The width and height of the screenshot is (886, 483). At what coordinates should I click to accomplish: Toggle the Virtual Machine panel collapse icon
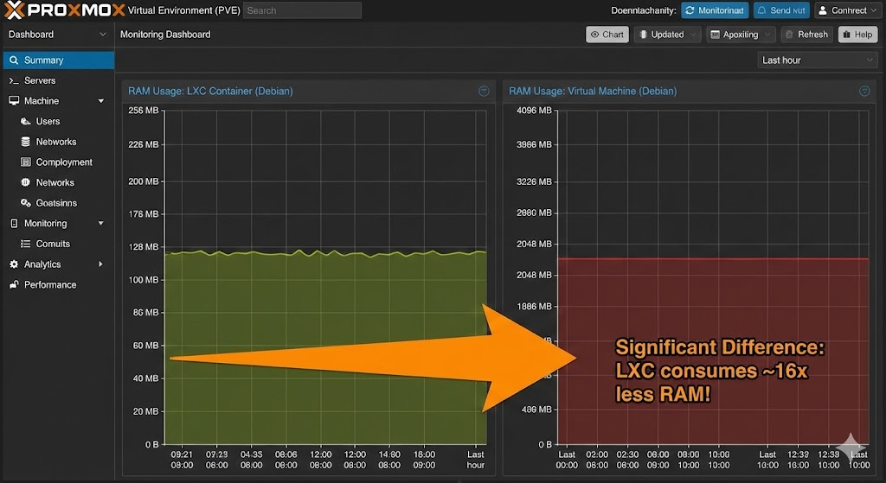click(864, 91)
